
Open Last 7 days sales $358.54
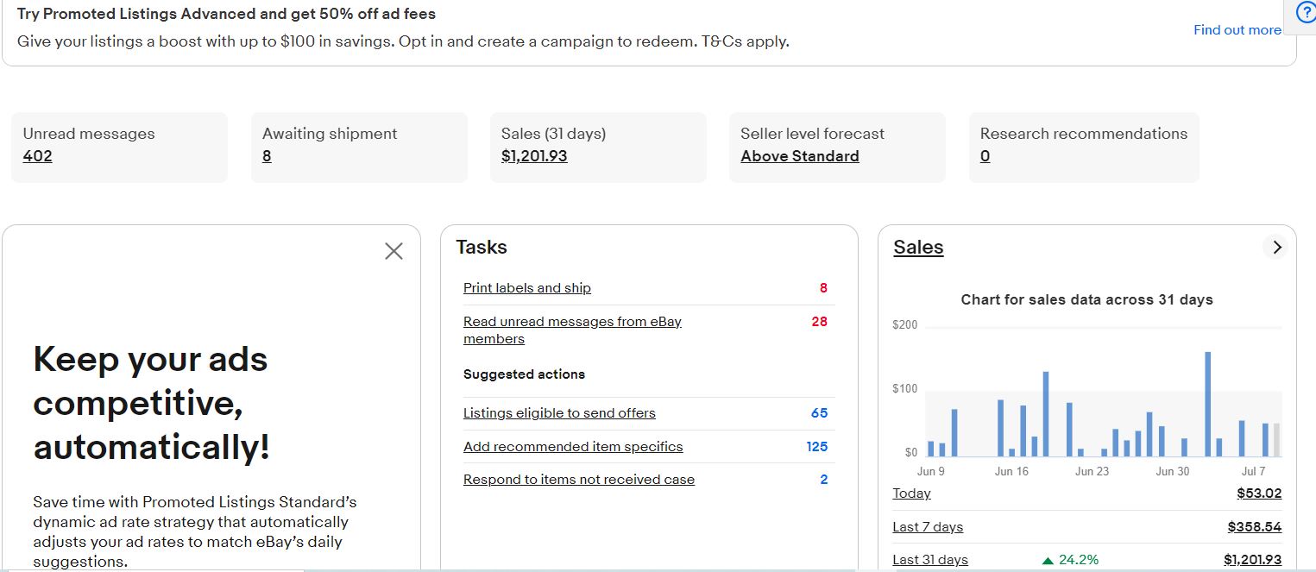click(1254, 527)
